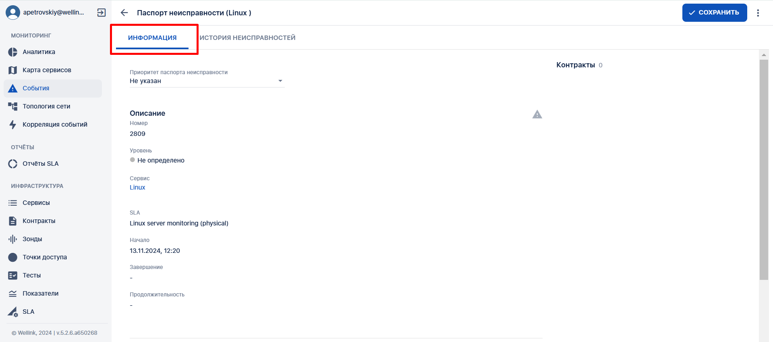Open Контракты in the sidebar
Image resolution: width=773 pixels, height=342 pixels.
tap(53, 221)
